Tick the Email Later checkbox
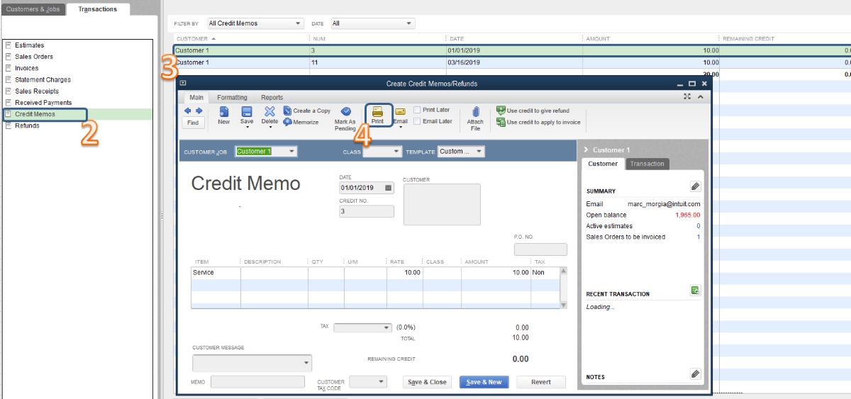The height and width of the screenshot is (399, 851). tap(418, 121)
